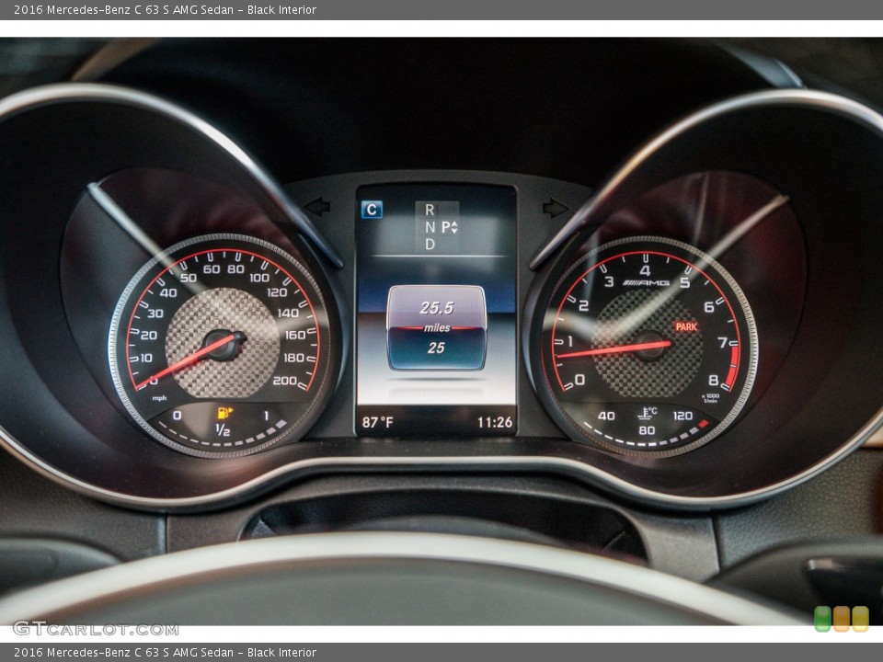The width and height of the screenshot is (883, 662).
Task: Click the green square in corner
Action: [x=822, y=619]
